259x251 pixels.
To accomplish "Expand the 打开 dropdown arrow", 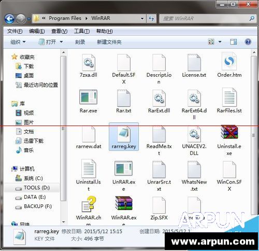I will point(61,42).
